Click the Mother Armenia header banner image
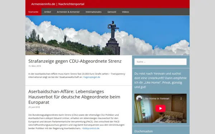The width and height of the screenshot is (215, 134). tap(107, 35)
